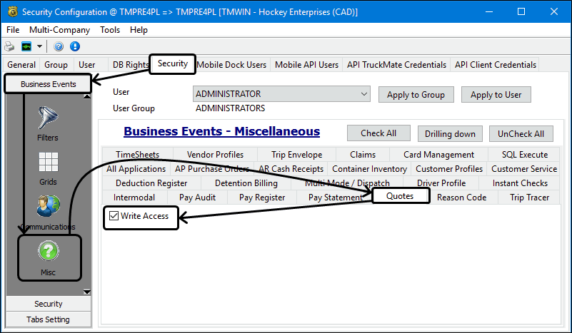Open the Help menu

139,30
